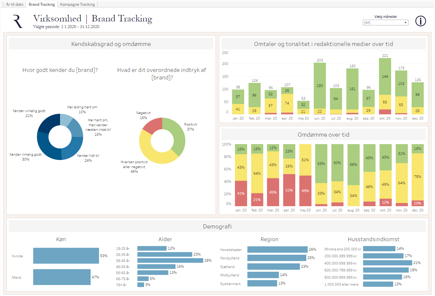This screenshot has width=435, height=296.
Task: Click the Syddanmark region bar
Action: pos(262,283)
